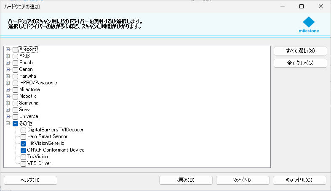Check the Milestone driver checkbox
The image size is (331, 191).
pyautogui.click(x=15, y=90)
